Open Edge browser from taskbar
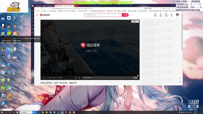Image resolution: width=203 pixels, height=114 pixels. (x=39, y=112)
